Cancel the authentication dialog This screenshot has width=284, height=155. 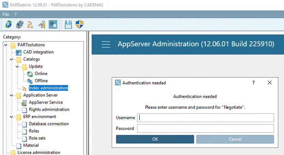235,139
